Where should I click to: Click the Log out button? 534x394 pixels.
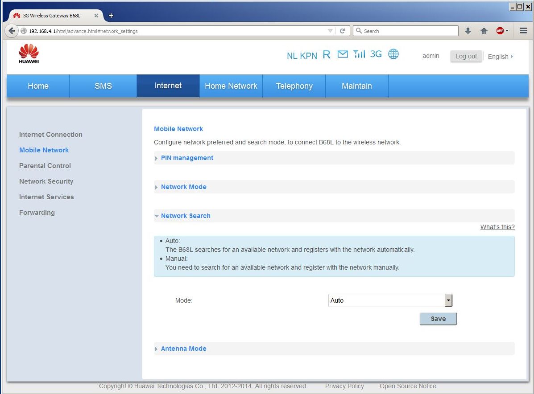click(466, 56)
